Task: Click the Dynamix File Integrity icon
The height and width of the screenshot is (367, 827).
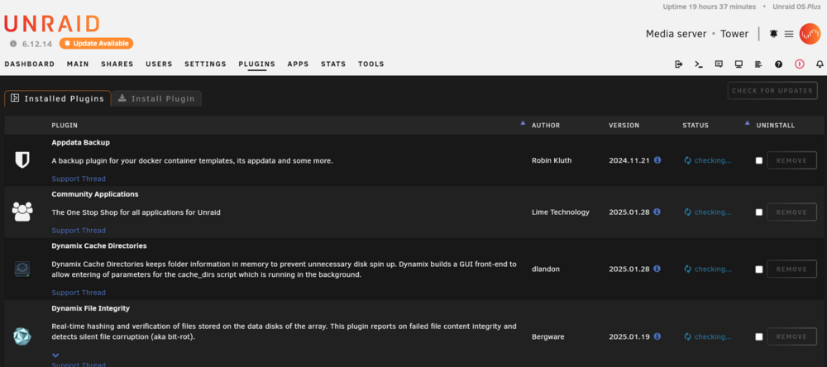Action: click(x=22, y=336)
